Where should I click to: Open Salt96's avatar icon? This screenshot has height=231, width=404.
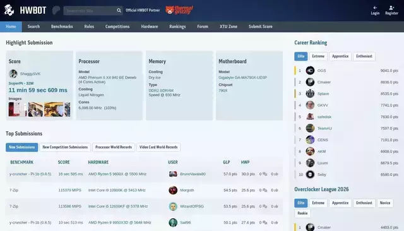click(173, 223)
